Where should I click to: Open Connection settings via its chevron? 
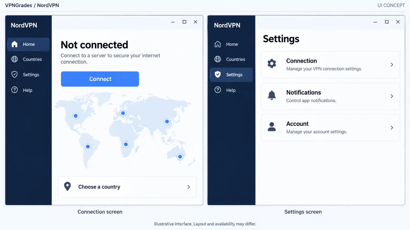[392, 65]
